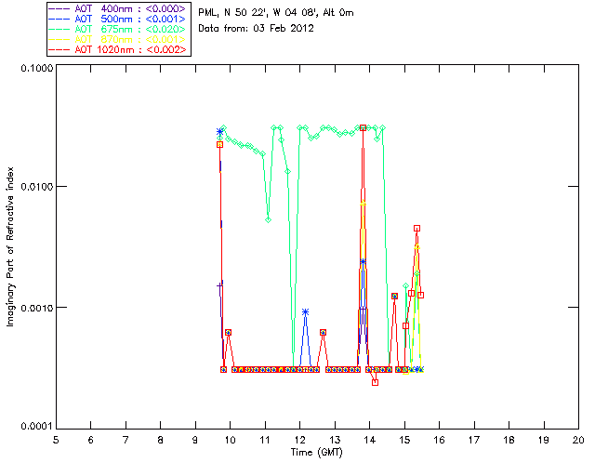Click the 'Data from: 03 Feb 2012' text
This screenshot has height=476, width=595.
point(257,29)
